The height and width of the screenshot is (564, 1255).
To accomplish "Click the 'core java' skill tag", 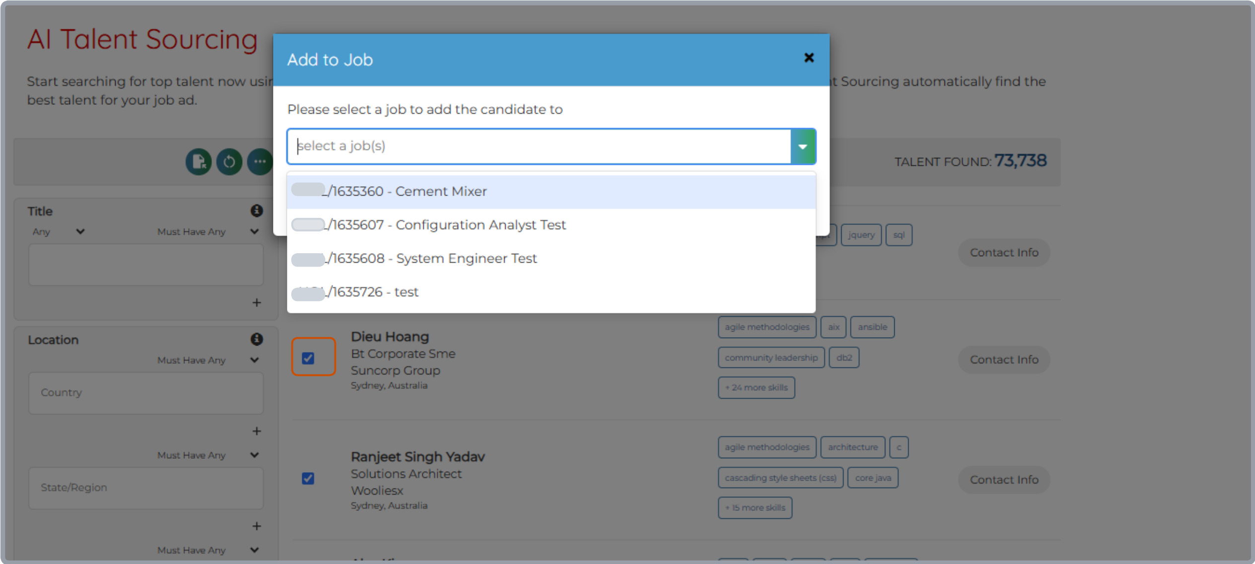I will (873, 478).
